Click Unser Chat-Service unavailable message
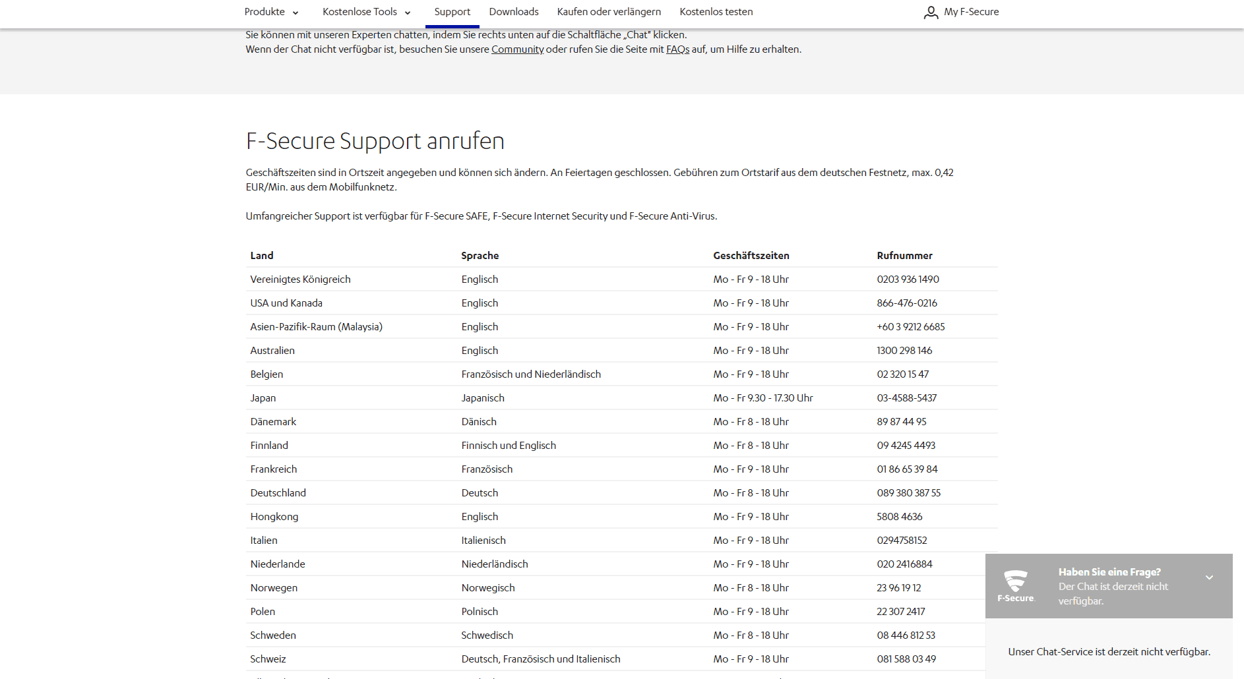1244x679 pixels. coord(1109,652)
